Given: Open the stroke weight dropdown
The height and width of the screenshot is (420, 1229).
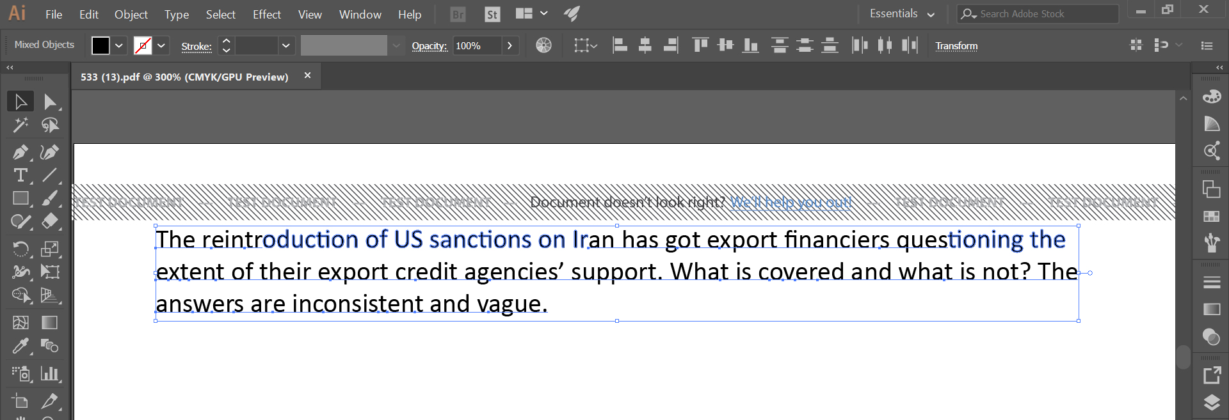Looking at the screenshot, I should coord(285,45).
